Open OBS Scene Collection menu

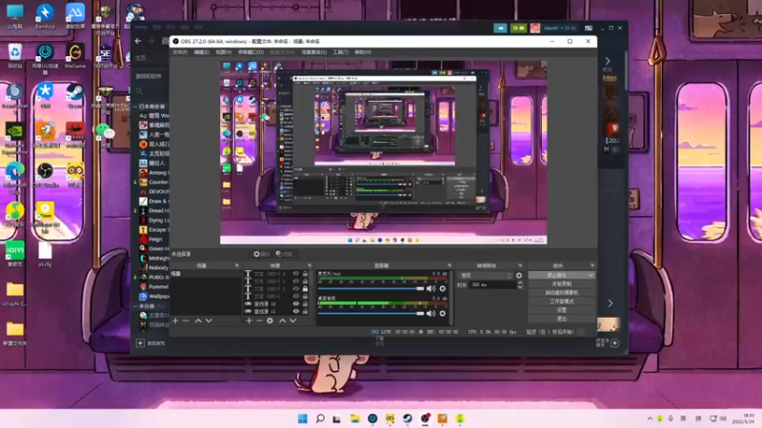[314, 52]
